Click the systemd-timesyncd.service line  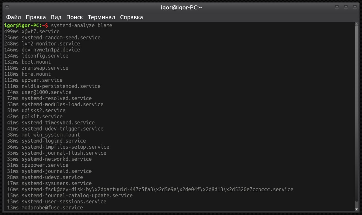[51, 123]
